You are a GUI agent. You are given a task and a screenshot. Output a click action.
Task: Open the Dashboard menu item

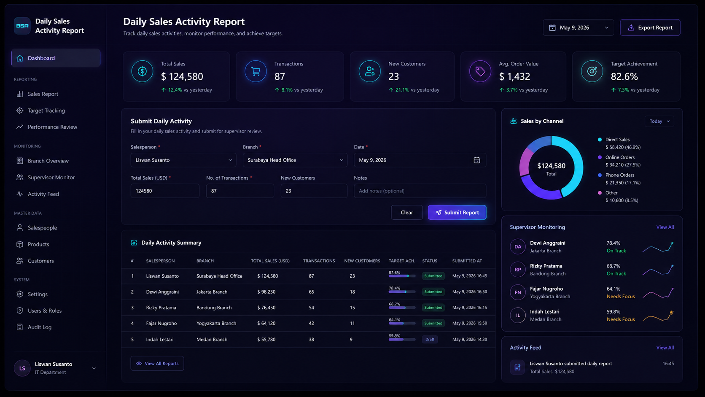tap(56, 58)
